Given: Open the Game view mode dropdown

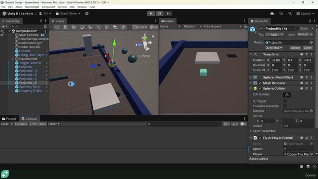Looking at the screenshot, I should tap(170, 26).
